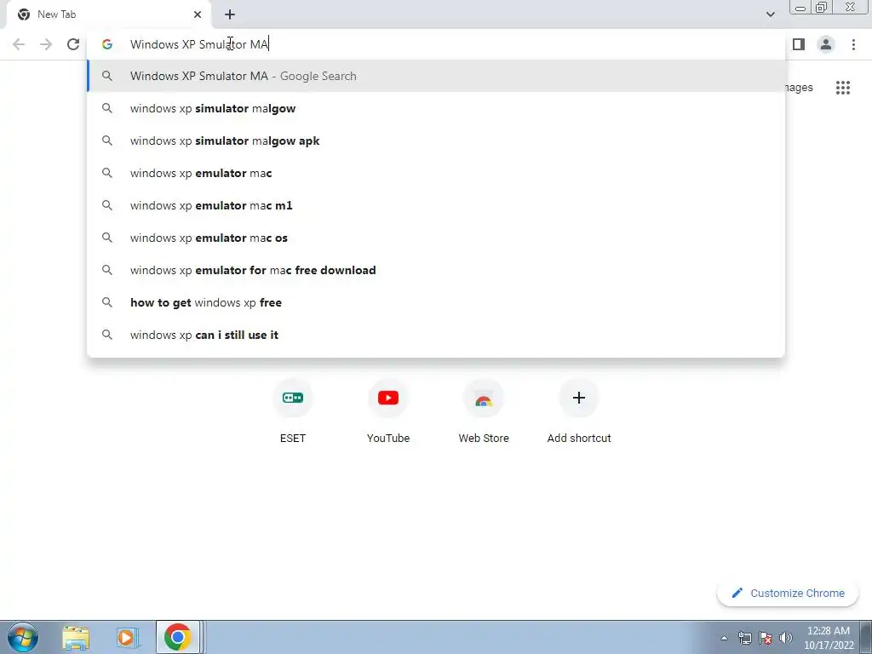Click the Show desktop strip
This screenshot has height=654, width=872.
pos(866,637)
